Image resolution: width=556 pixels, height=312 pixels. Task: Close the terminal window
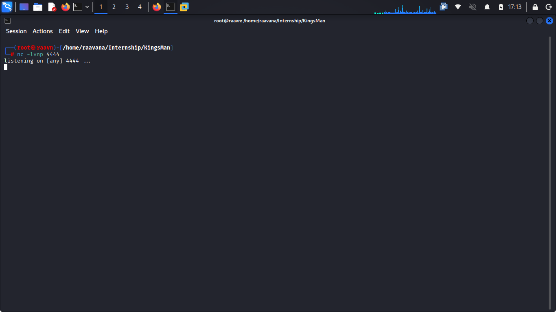[x=549, y=21]
